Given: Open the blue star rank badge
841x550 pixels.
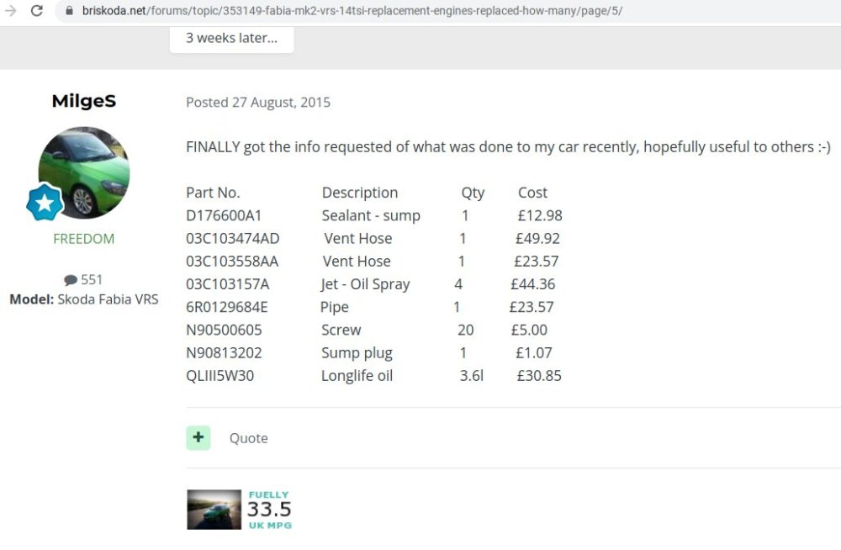Looking at the screenshot, I should coord(45,203).
